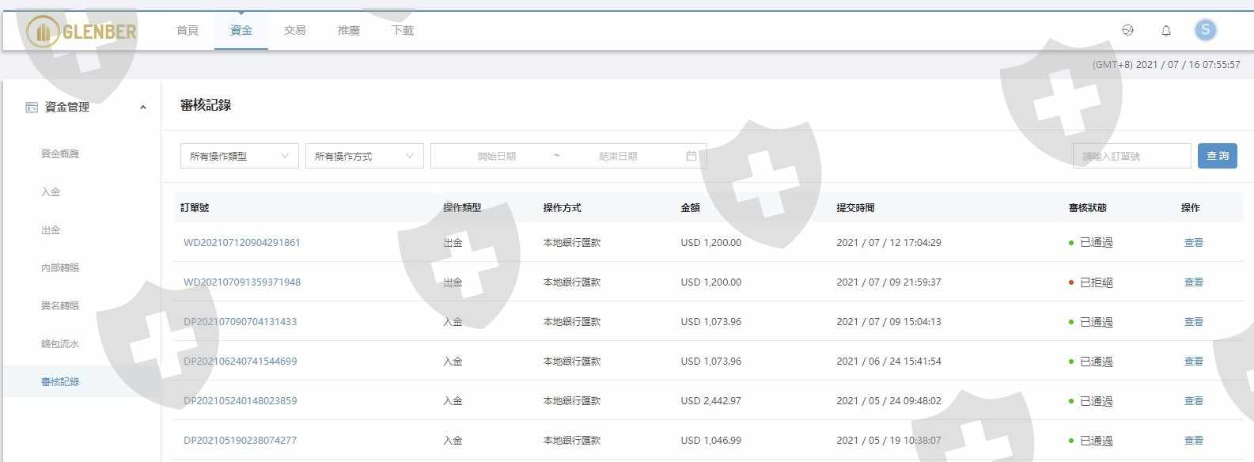Screen dimensions: 1254x462
Task: View details of the rejected withdrawal row
Action: [x=1193, y=282]
